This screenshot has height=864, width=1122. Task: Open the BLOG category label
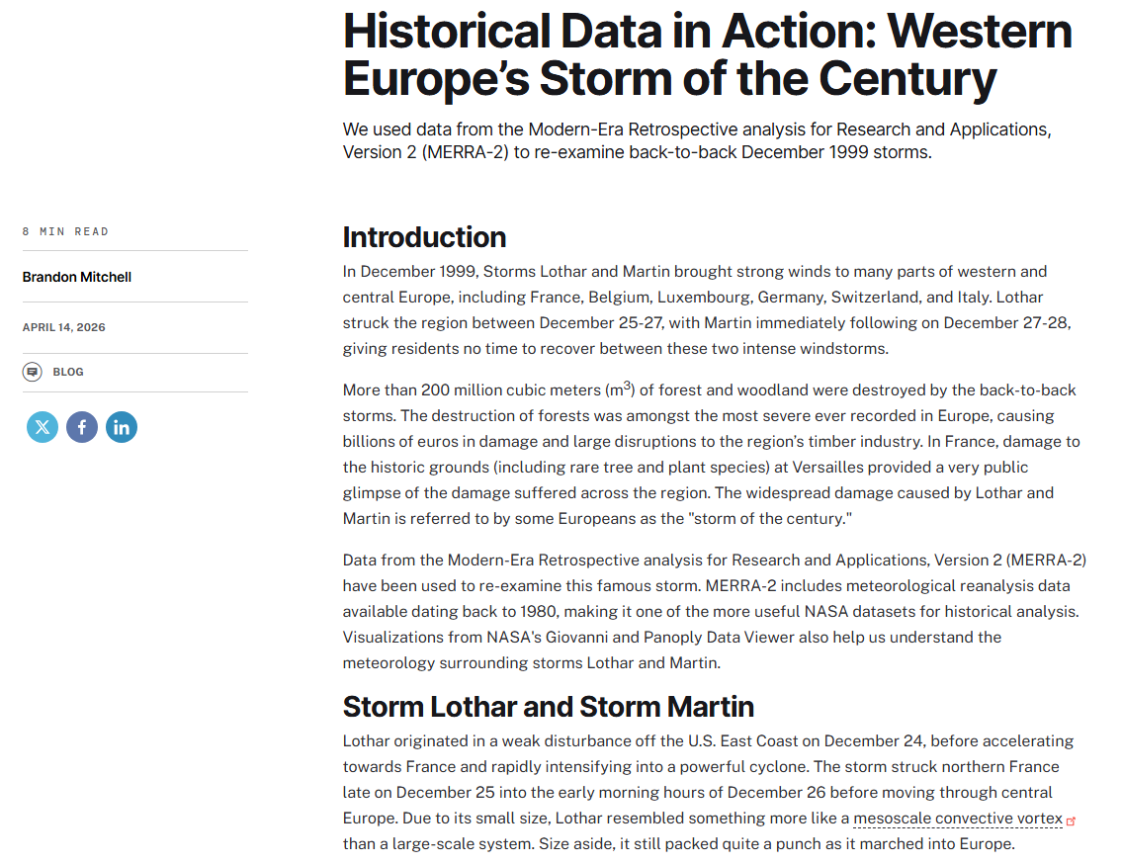click(68, 372)
